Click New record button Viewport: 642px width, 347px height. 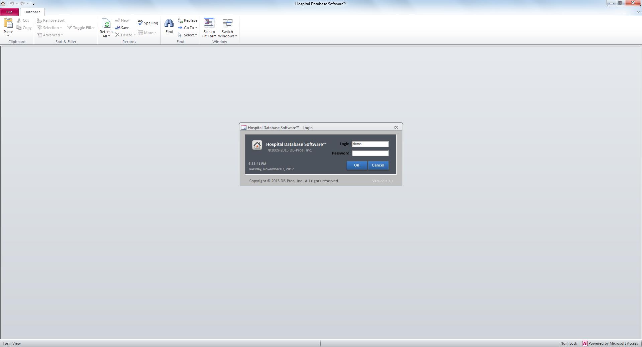tap(122, 20)
